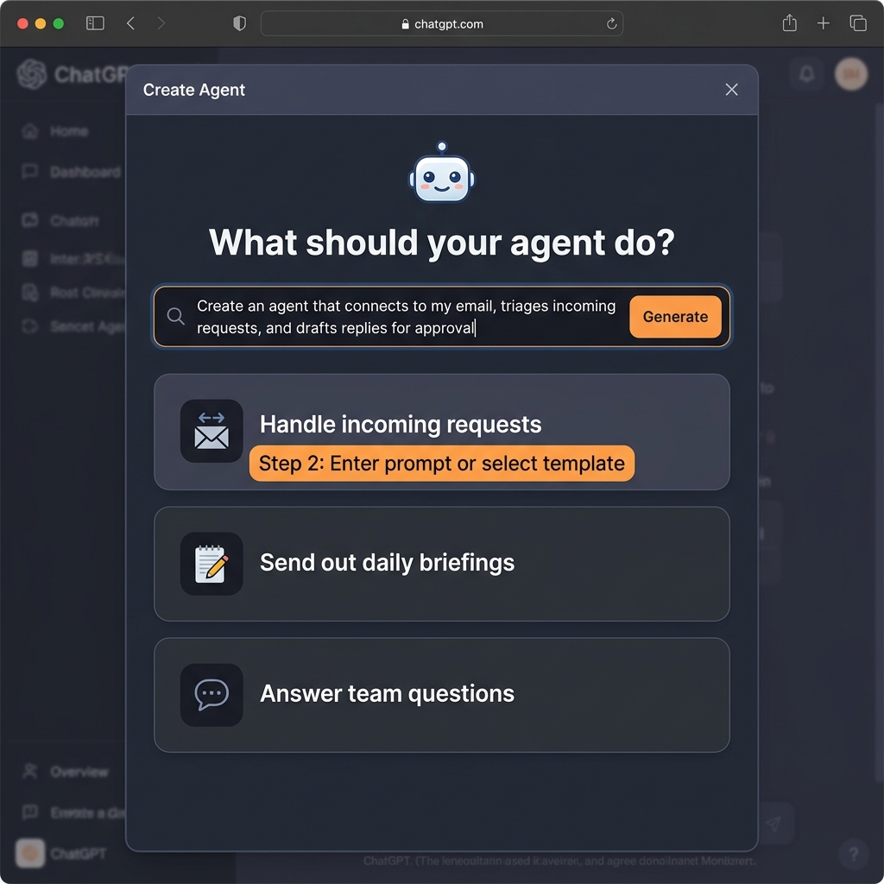The width and height of the screenshot is (884, 884).
Task: Go back with the browser back arrow
Action: (x=131, y=23)
